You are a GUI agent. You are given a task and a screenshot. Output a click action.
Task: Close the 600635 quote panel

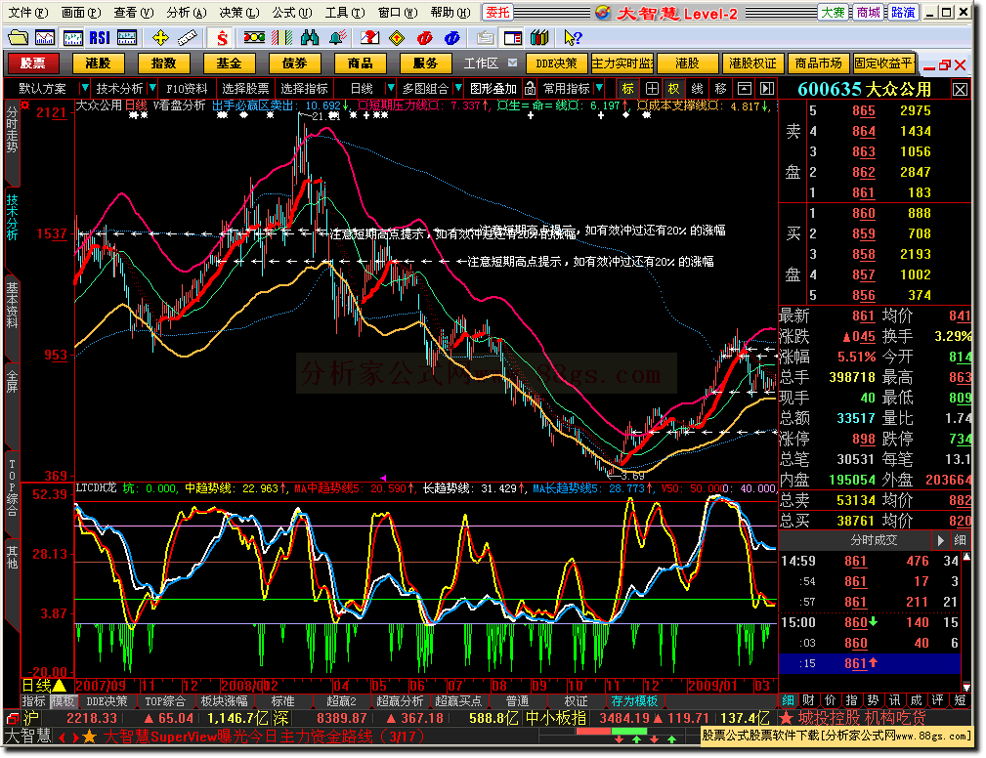(961, 90)
